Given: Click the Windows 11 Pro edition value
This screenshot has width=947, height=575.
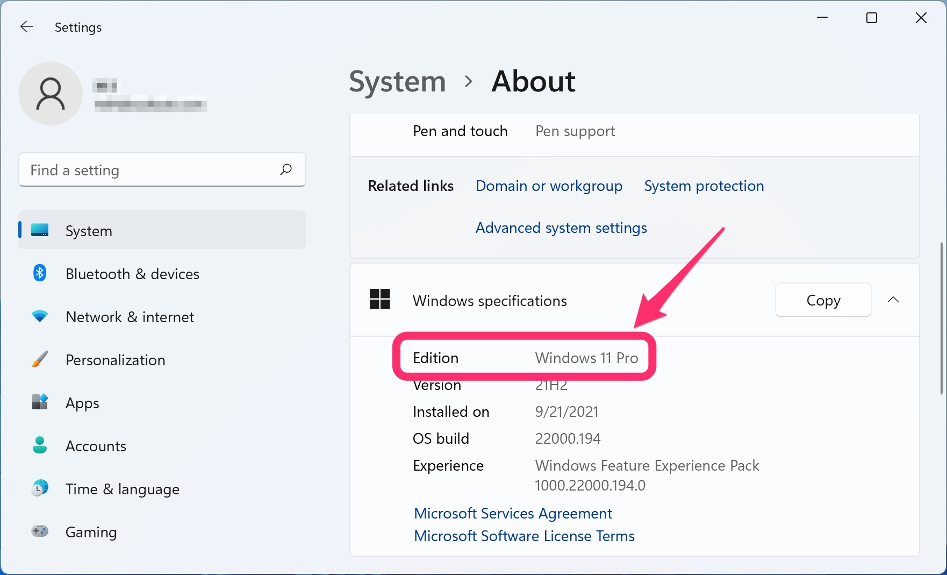Looking at the screenshot, I should tap(586, 358).
